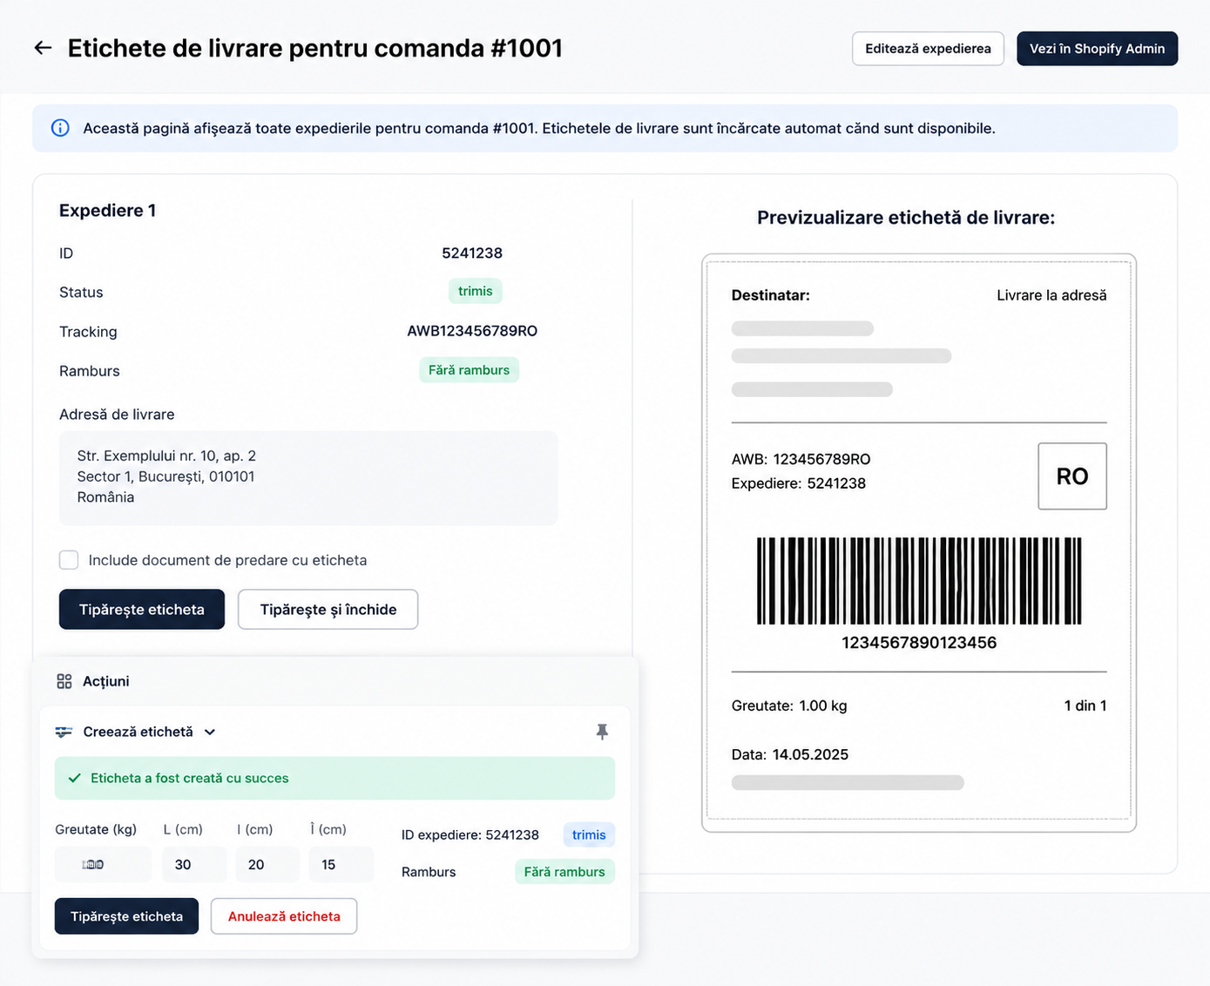Click Tipărește eticheta in Acțiuni panel
The height and width of the screenshot is (986, 1210).
click(x=126, y=916)
